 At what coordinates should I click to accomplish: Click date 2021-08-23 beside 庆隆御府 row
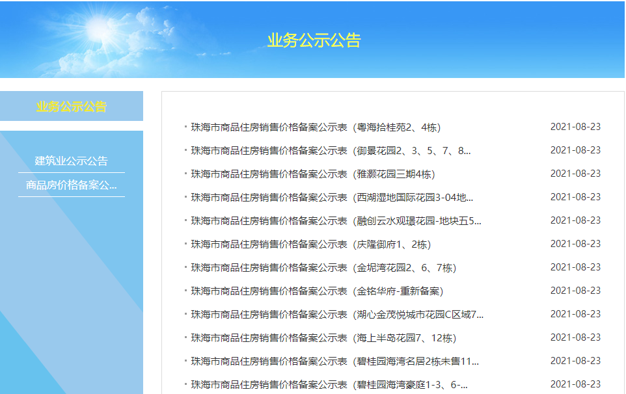tap(575, 244)
